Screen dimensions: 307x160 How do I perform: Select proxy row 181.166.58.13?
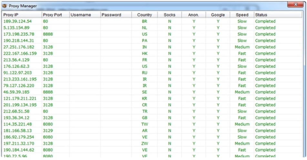(x=152, y=131)
